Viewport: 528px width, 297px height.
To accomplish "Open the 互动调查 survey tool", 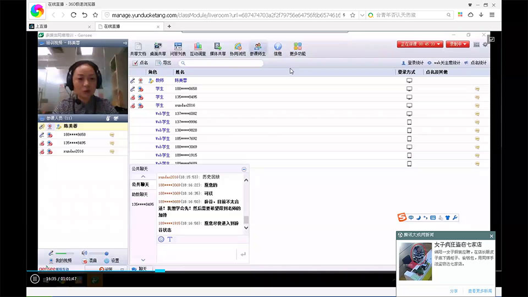I will point(197,49).
